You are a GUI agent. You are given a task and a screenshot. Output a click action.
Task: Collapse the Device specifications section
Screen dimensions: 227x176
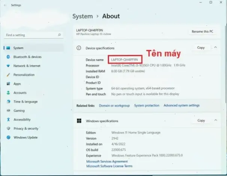(x=215, y=47)
